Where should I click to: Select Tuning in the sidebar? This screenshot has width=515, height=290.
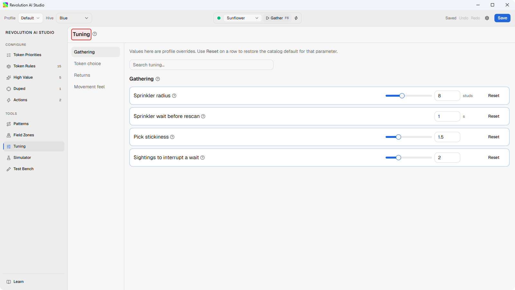34,146
